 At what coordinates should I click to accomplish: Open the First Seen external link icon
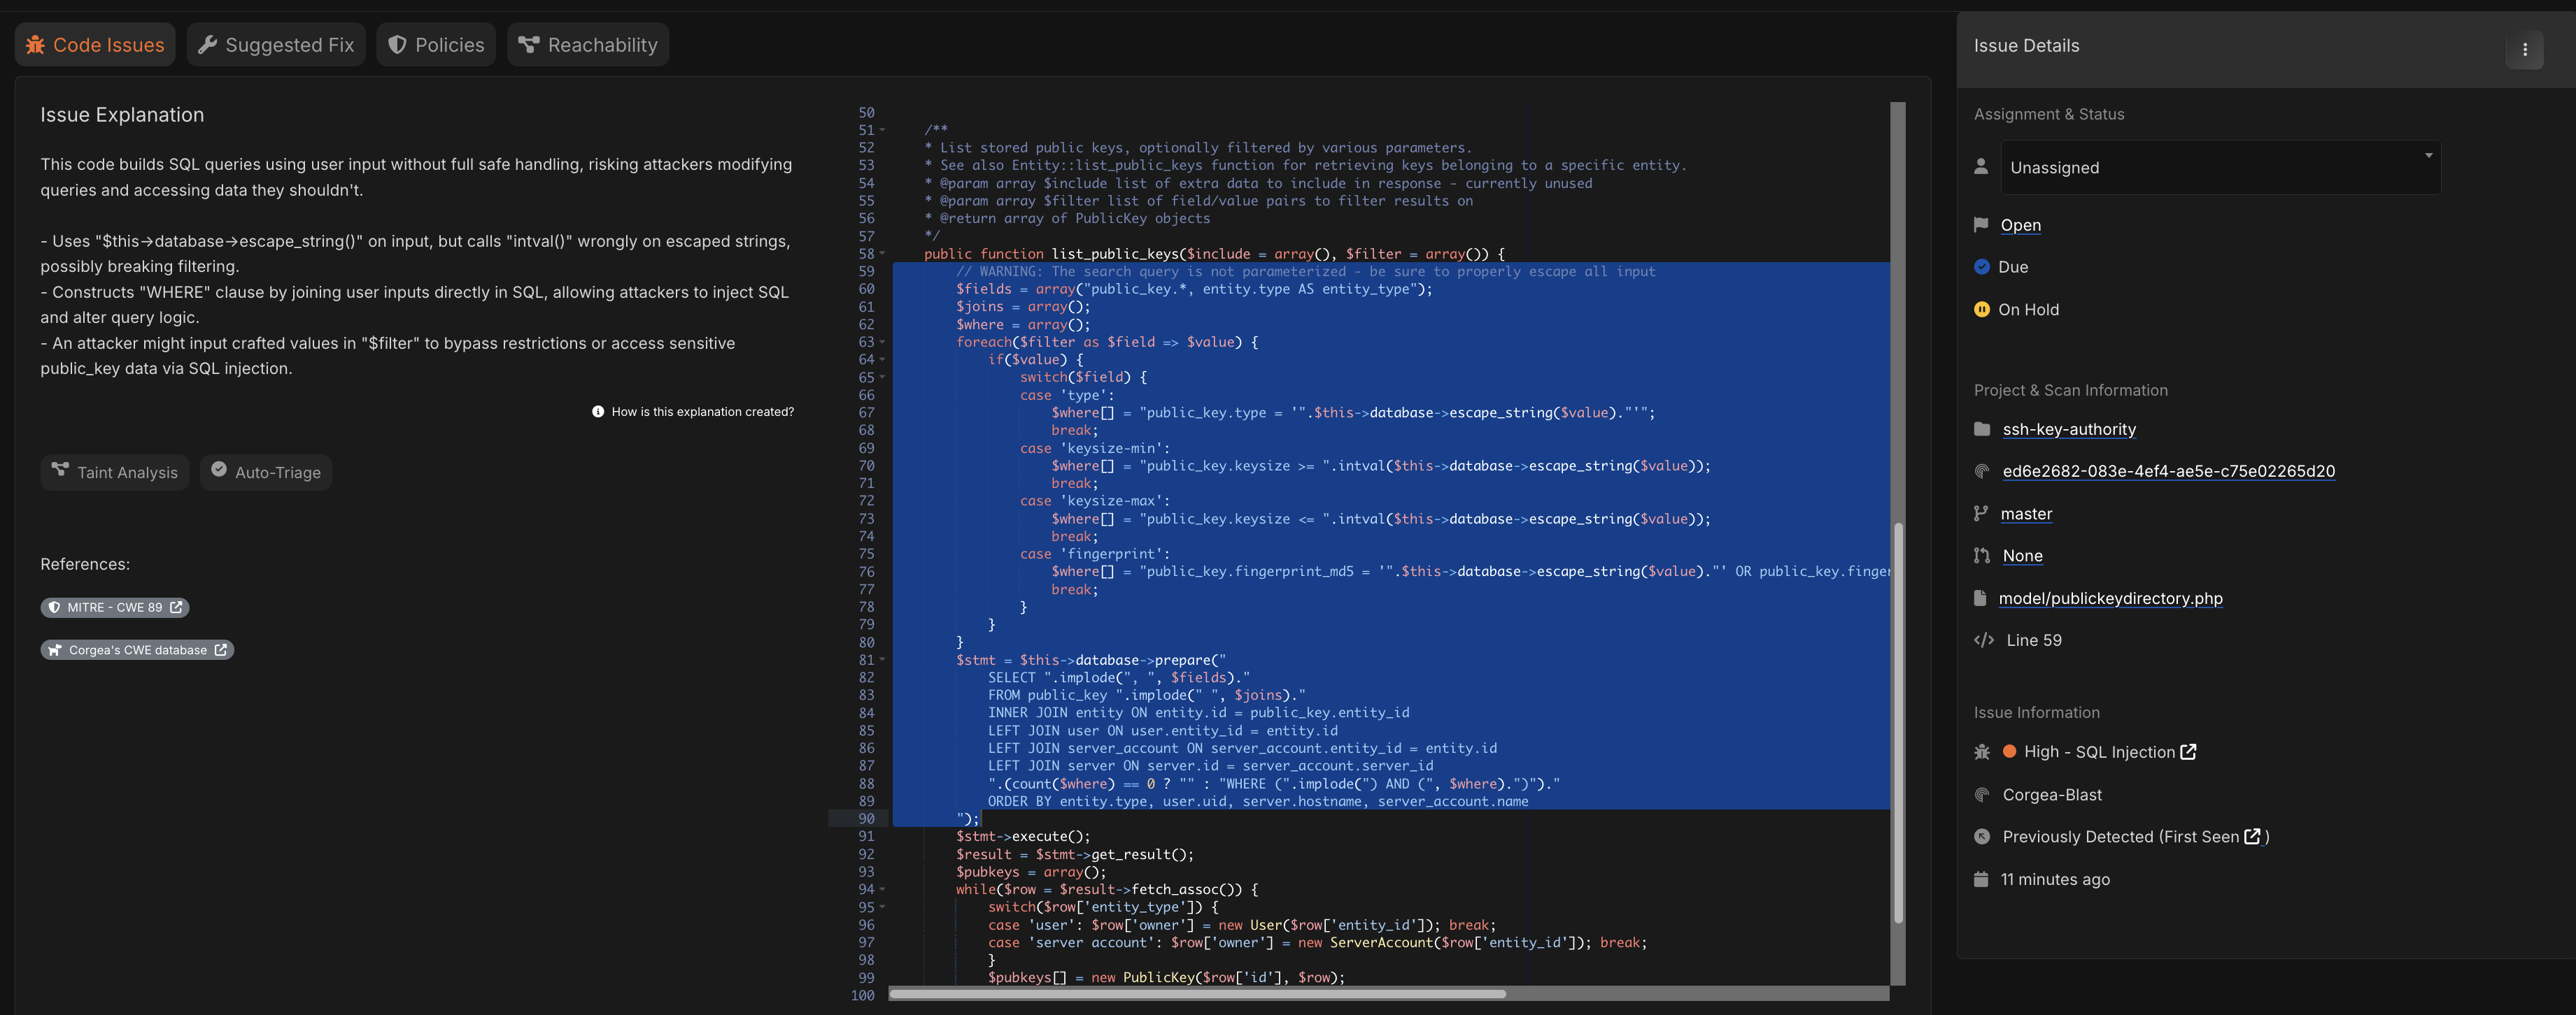(x=2252, y=836)
